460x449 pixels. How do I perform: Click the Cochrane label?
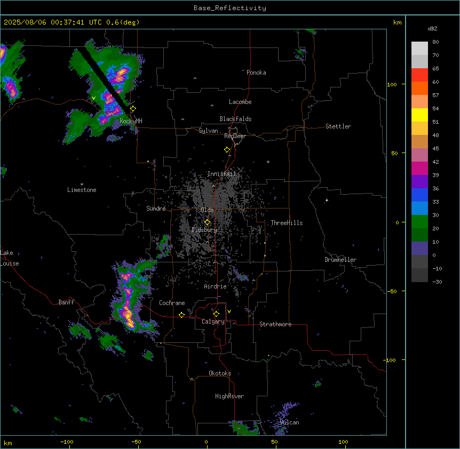coord(172,303)
